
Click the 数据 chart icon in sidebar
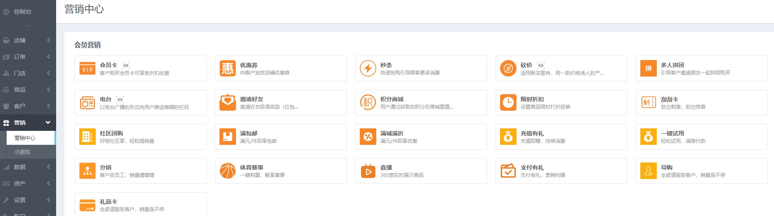(x=6, y=167)
